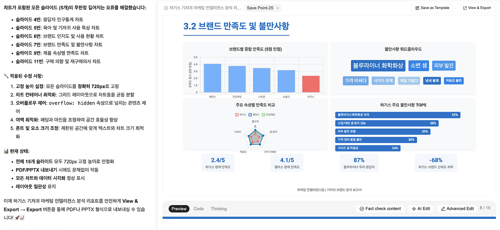Click the 재질 거칠다 word cloud tag
500x230 pixels.
[x=409, y=81]
